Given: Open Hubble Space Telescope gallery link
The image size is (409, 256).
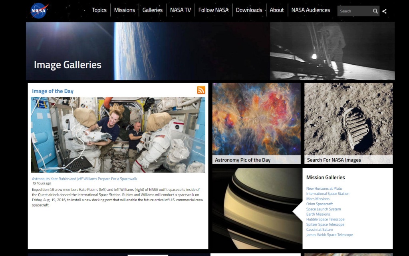Looking at the screenshot, I should click(x=325, y=219).
